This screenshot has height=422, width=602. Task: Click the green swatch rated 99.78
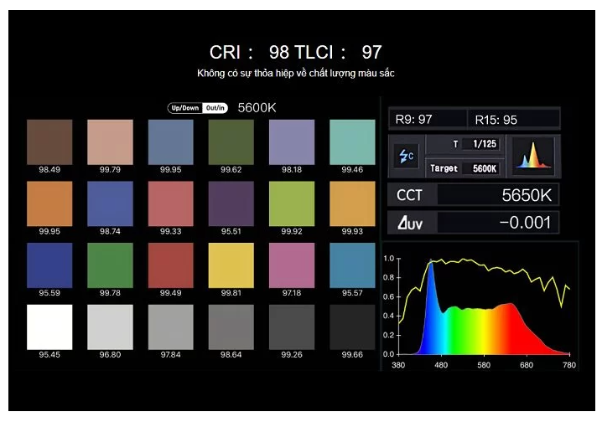click(x=110, y=265)
